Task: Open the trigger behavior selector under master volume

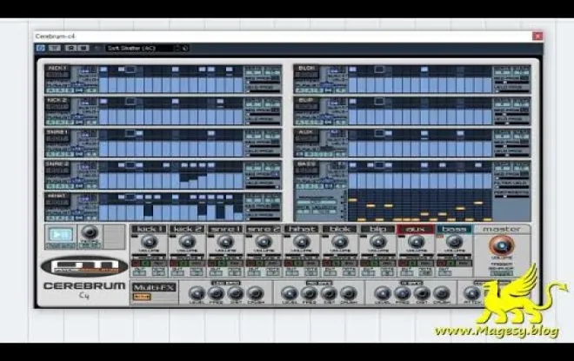Action: coord(502,273)
